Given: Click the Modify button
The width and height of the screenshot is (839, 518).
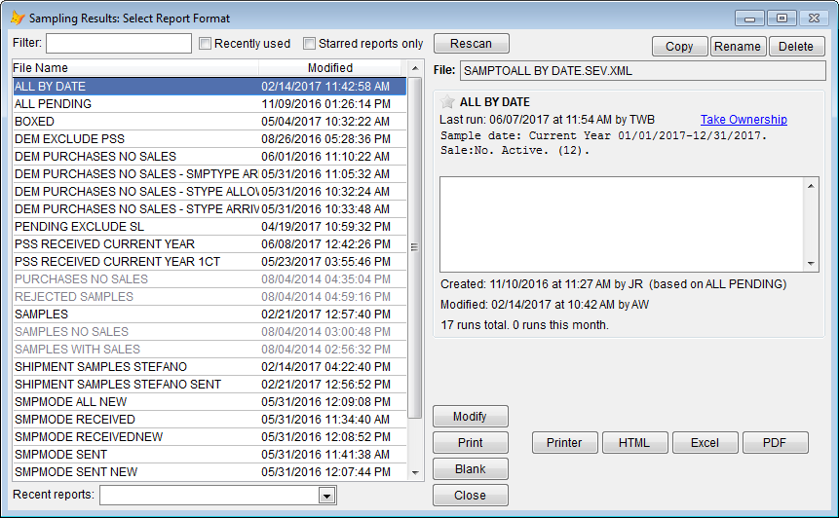Looking at the screenshot, I should click(471, 417).
